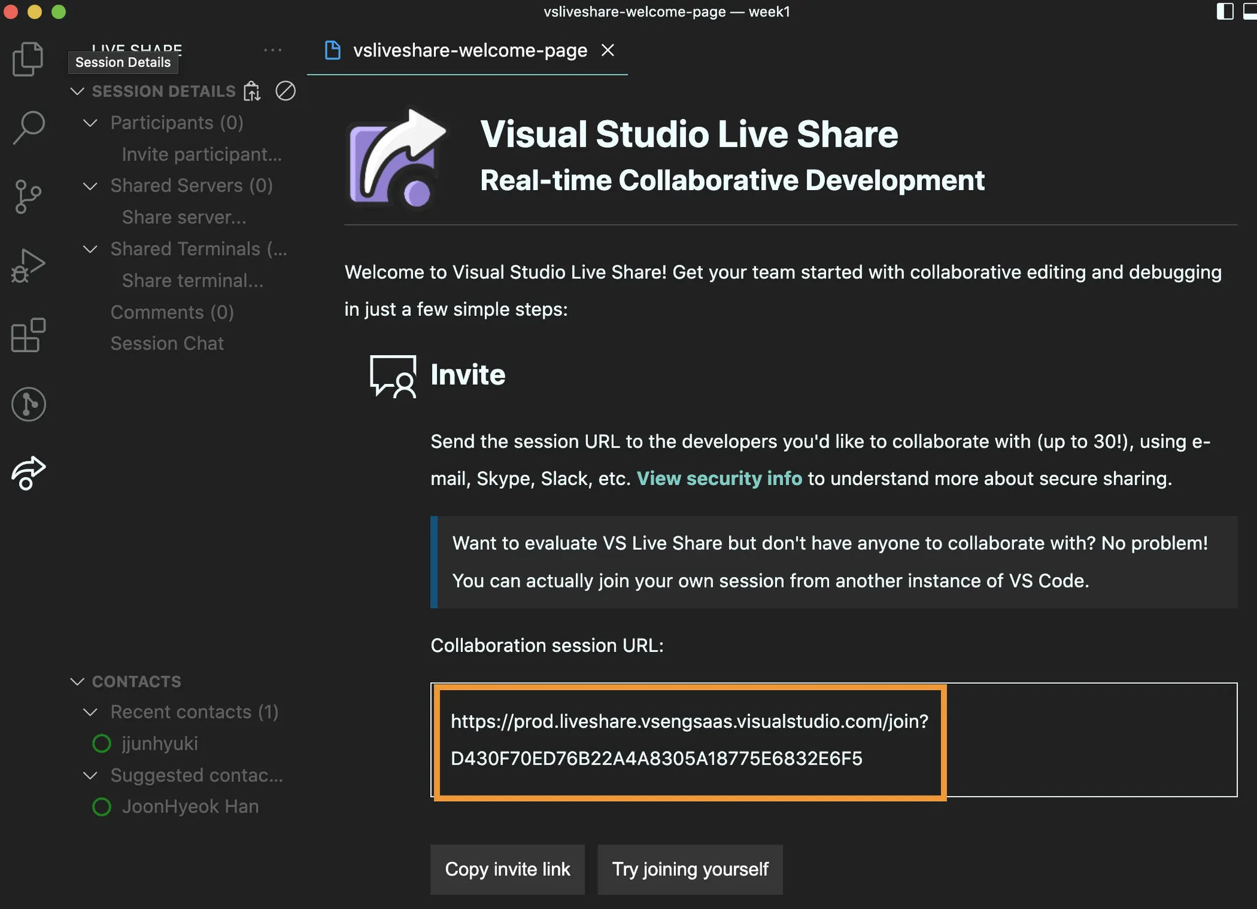Viewport: 1257px width, 909px height.
Task: Close the vsliveshare-welcome-page tab
Action: pyautogui.click(x=608, y=50)
